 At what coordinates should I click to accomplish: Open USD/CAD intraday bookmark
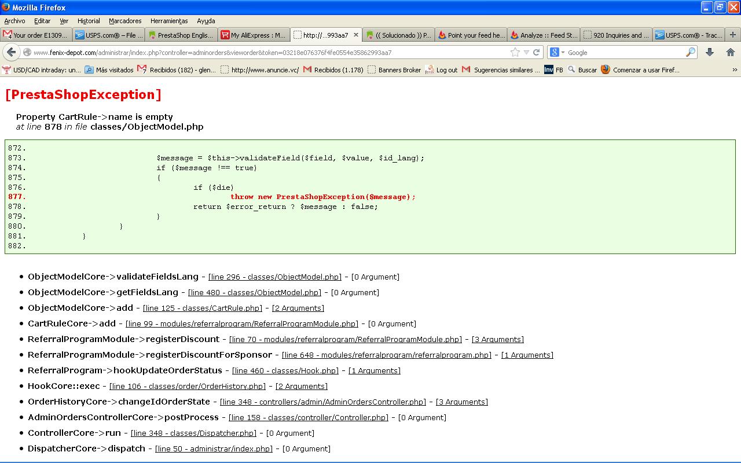coord(42,70)
